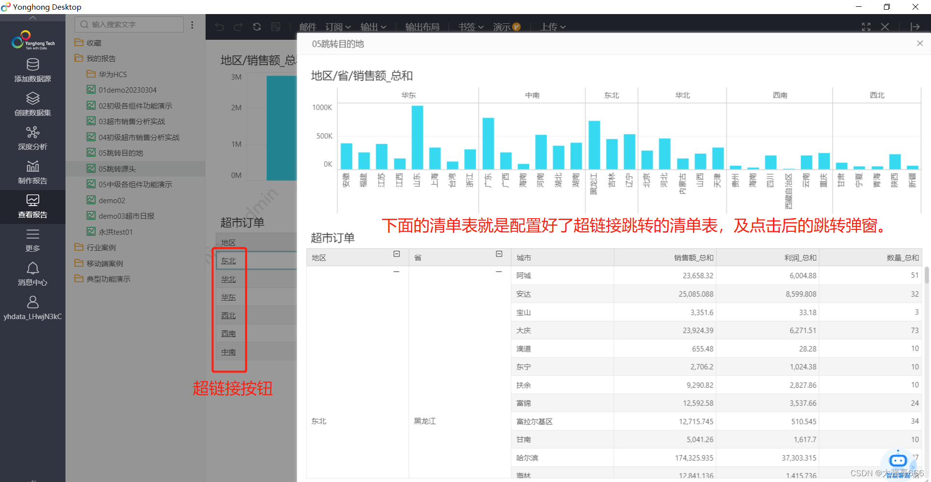This screenshot has height=482, width=931.
Task: Open report 01demo20230304
Action: (x=122, y=90)
